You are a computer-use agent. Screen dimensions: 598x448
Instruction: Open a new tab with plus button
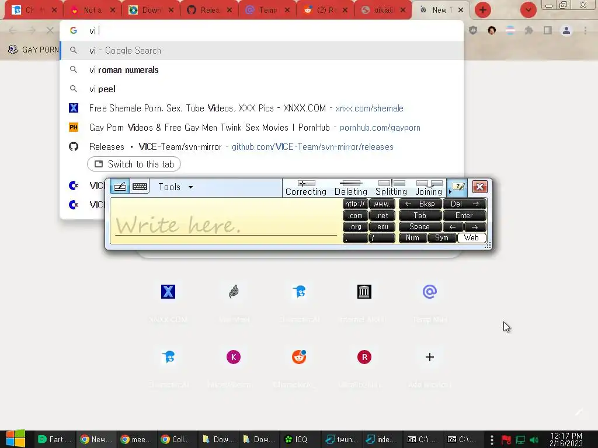pyautogui.click(x=483, y=10)
